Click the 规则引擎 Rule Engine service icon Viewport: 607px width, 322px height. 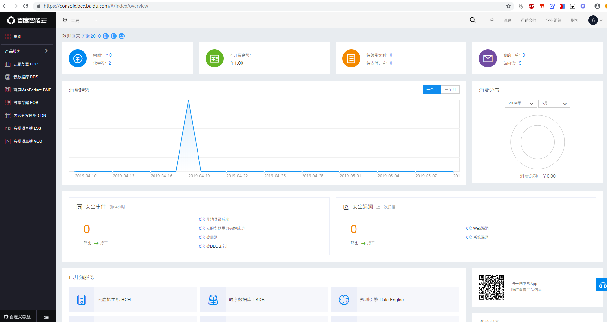pos(344,300)
